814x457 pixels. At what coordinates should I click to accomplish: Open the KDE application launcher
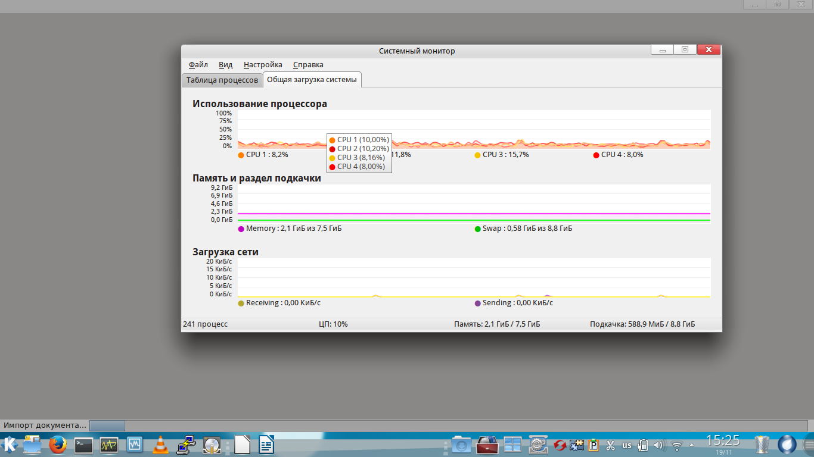[10, 444]
